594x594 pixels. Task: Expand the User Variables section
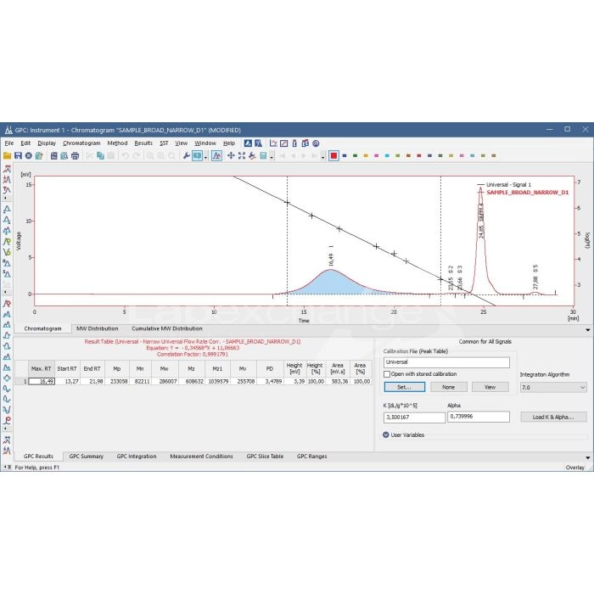click(386, 434)
